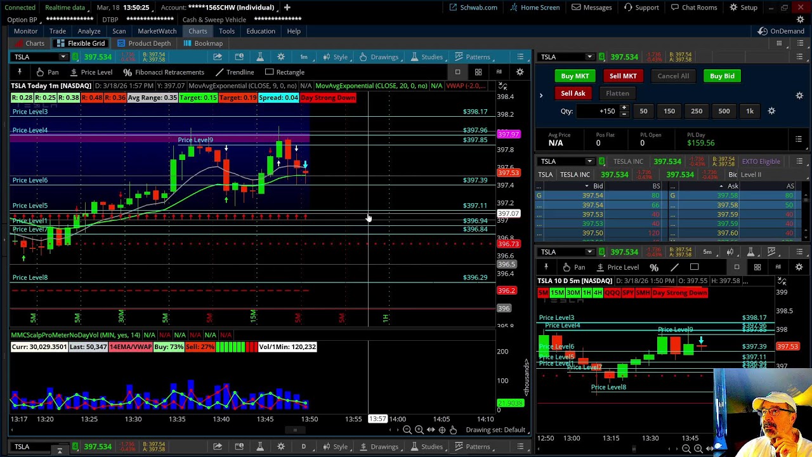The width and height of the screenshot is (812, 457).
Task: Click the Sell Ask button
Action: click(x=573, y=93)
